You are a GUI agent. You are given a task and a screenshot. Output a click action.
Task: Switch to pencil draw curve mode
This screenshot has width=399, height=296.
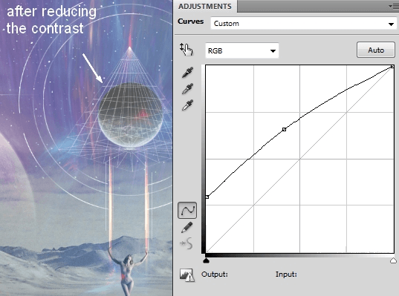[x=187, y=227]
